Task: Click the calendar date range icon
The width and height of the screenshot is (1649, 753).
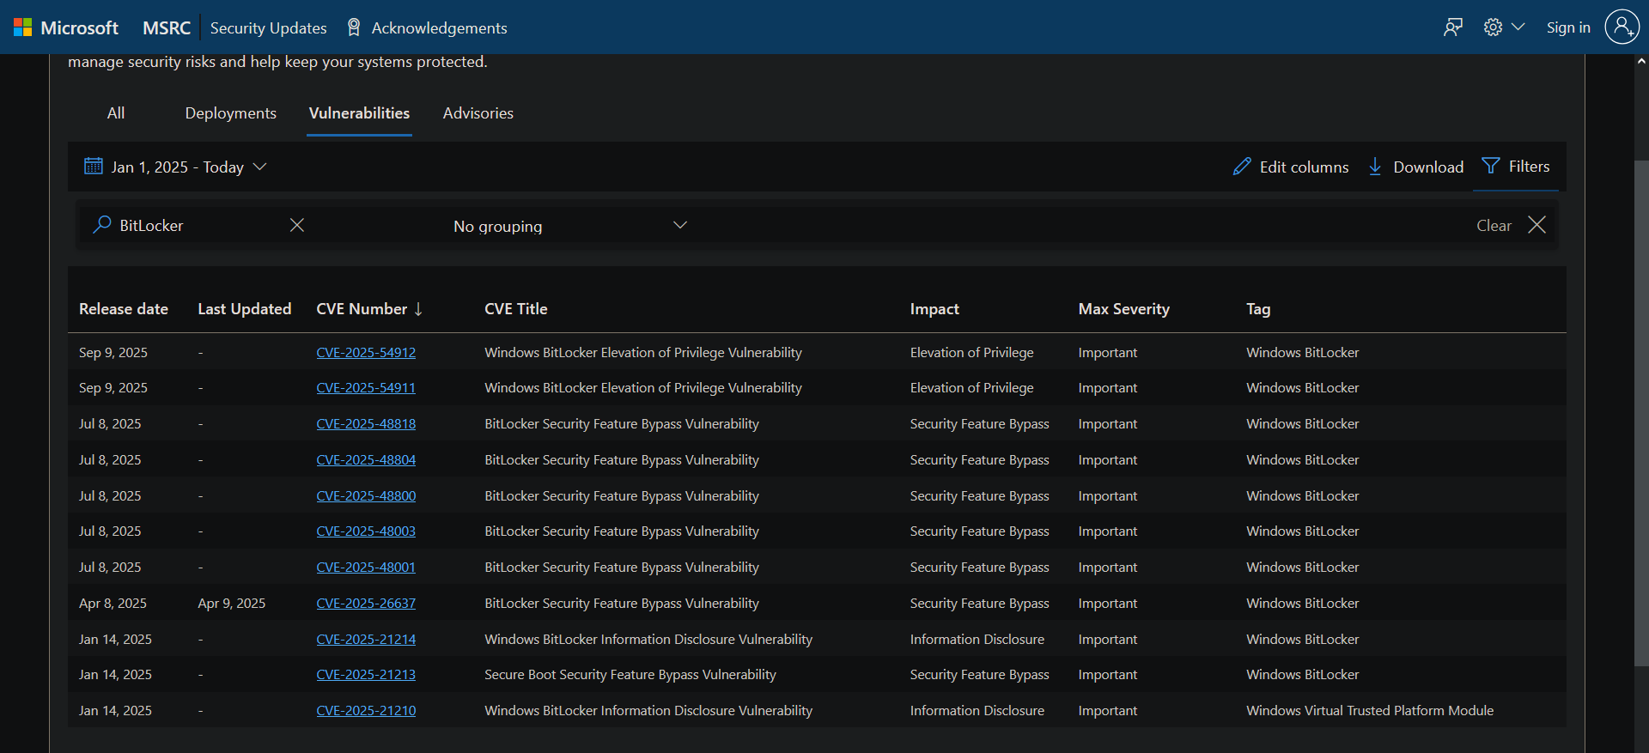Action: point(94,167)
